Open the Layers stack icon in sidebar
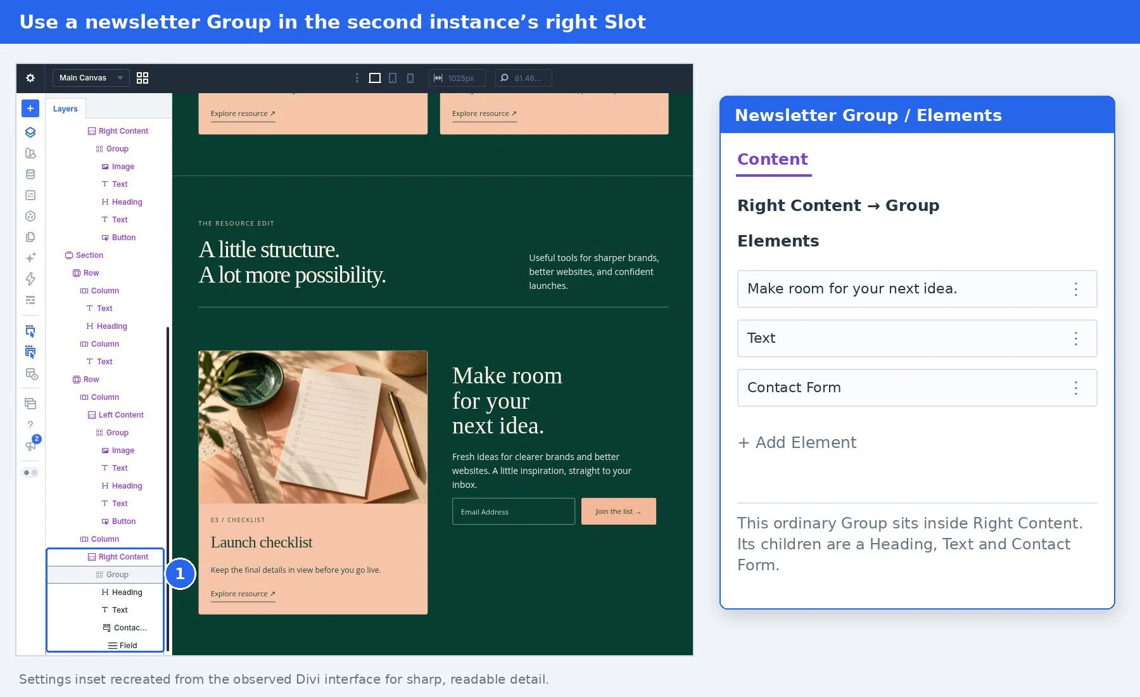Image resolution: width=1140 pixels, height=697 pixels. tap(30, 132)
